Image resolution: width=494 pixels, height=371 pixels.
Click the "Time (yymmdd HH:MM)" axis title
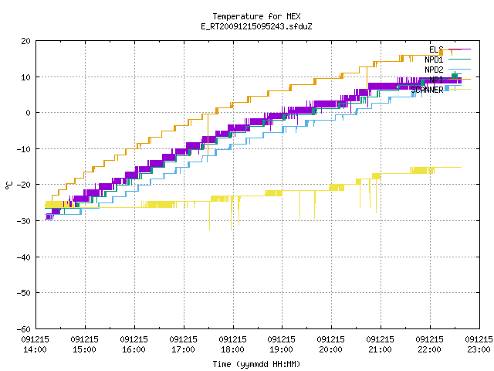(256, 364)
